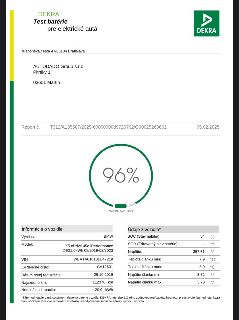239x320 pixels.
Task: Click the °C unit beside Teplota článku min
Action: point(212,259)
